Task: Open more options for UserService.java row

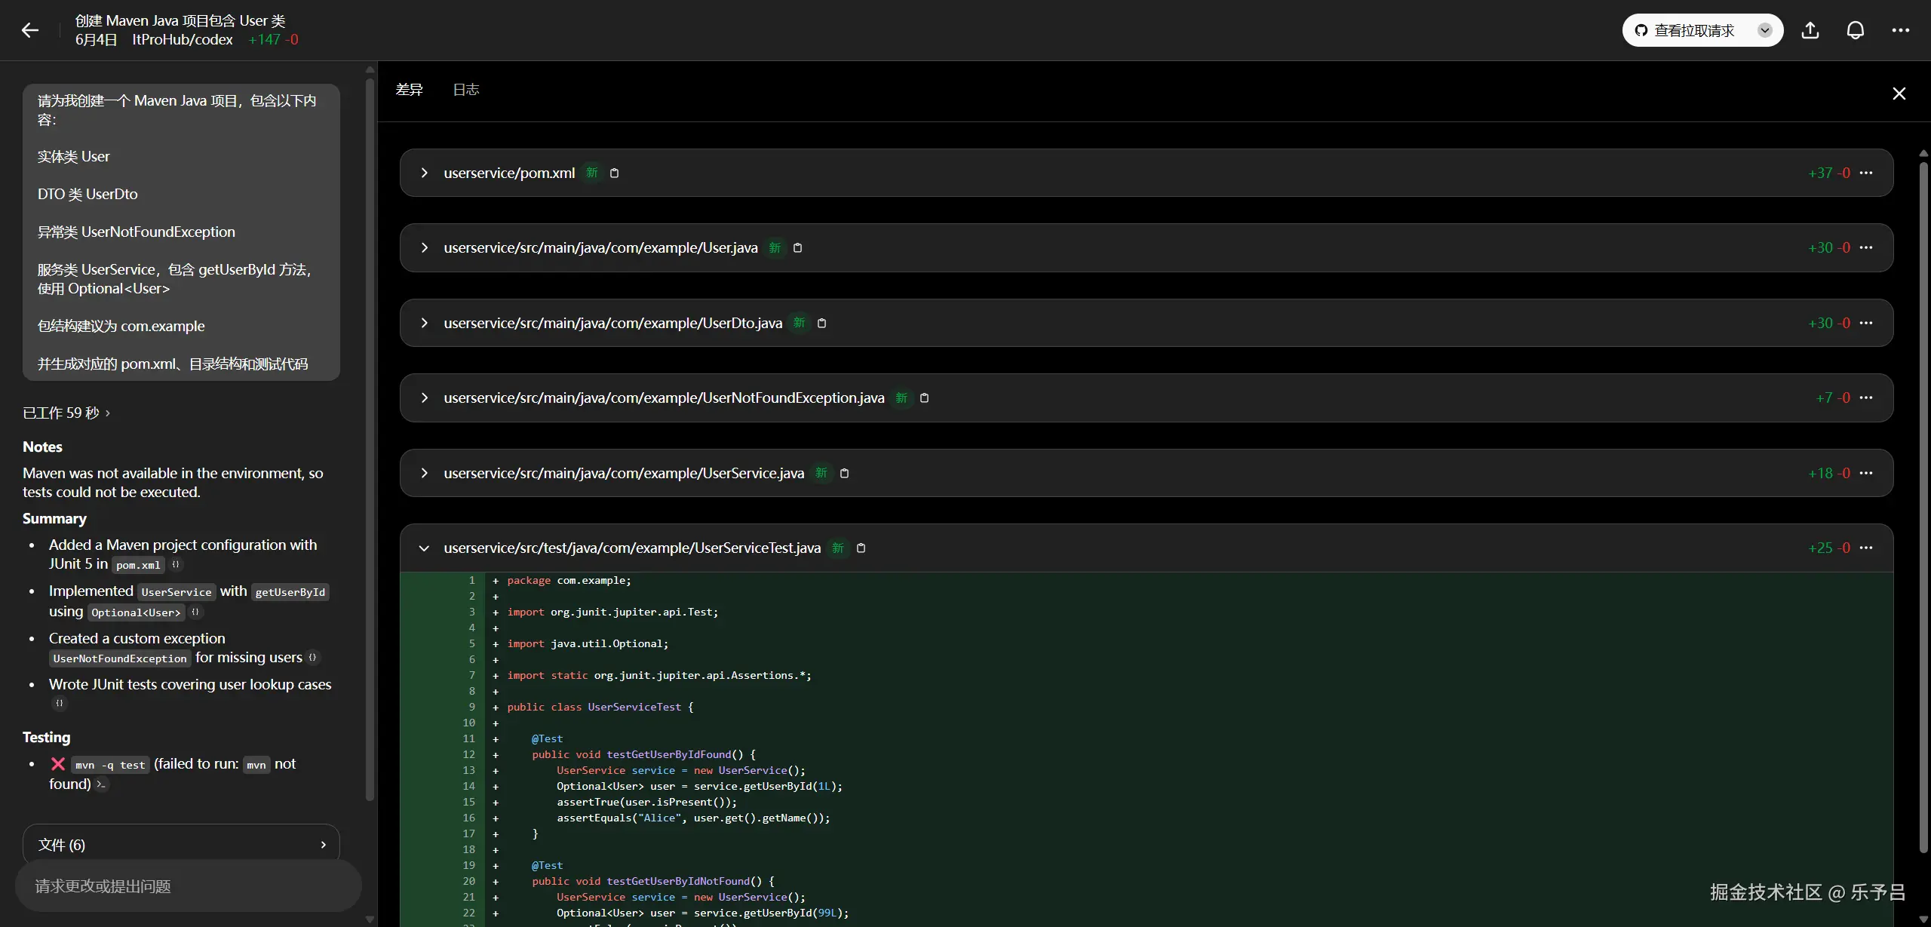Action: pos(1866,473)
